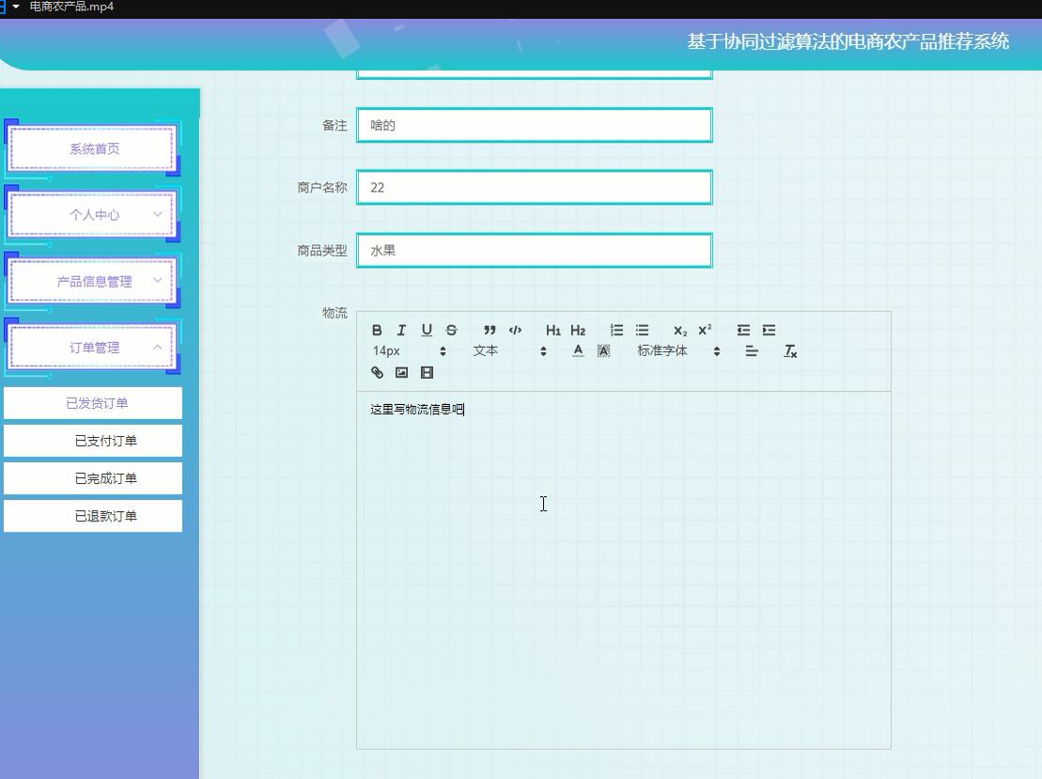
Task: Underline the selected text
Action: pyautogui.click(x=427, y=331)
